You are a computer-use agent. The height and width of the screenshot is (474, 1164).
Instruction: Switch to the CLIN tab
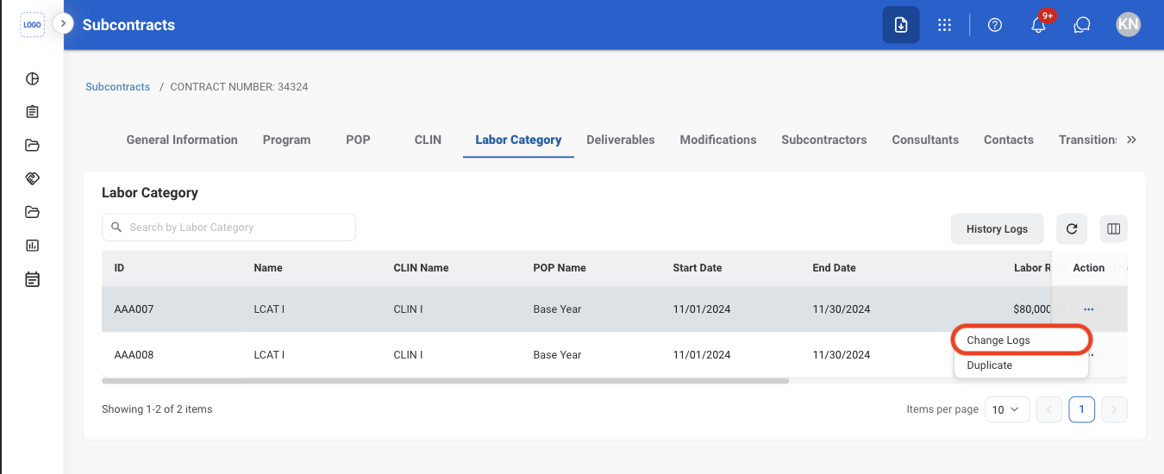[x=428, y=140]
